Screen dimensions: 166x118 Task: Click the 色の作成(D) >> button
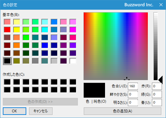coord(40,102)
